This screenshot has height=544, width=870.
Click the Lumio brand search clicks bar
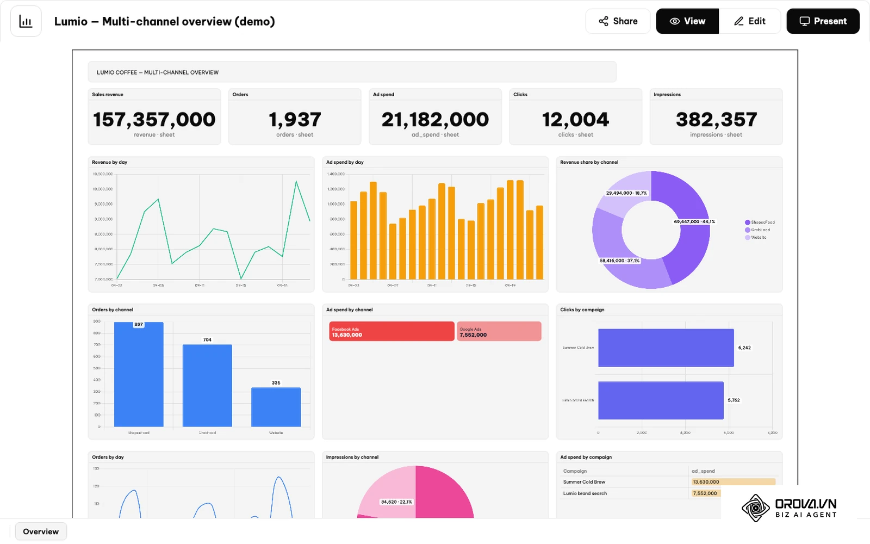click(x=661, y=400)
